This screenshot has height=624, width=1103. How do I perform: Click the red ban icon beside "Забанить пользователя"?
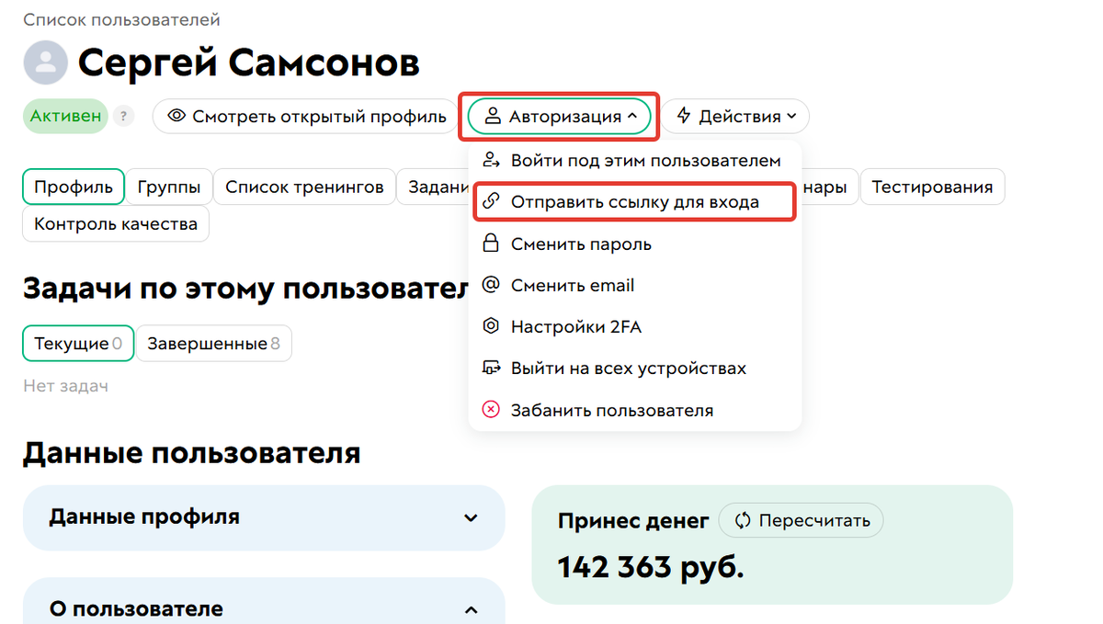click(492, 410)
